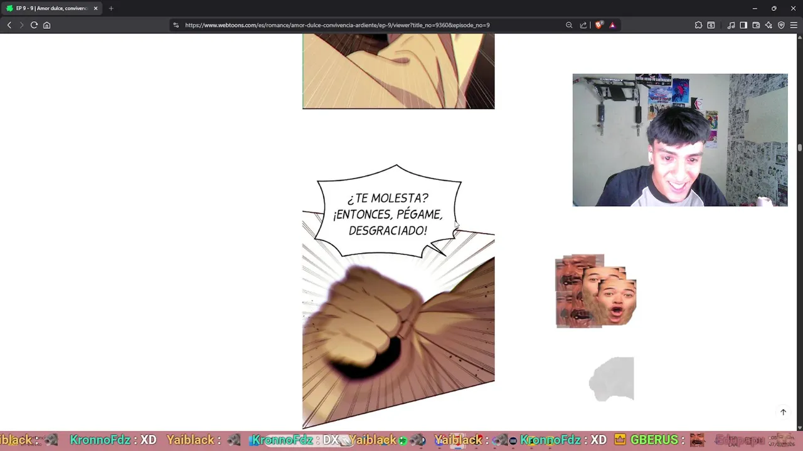Image resolution: width=803 pixels, height=451 pixels.
Task: Go back to the previous page
Action: tap(9, 25)
